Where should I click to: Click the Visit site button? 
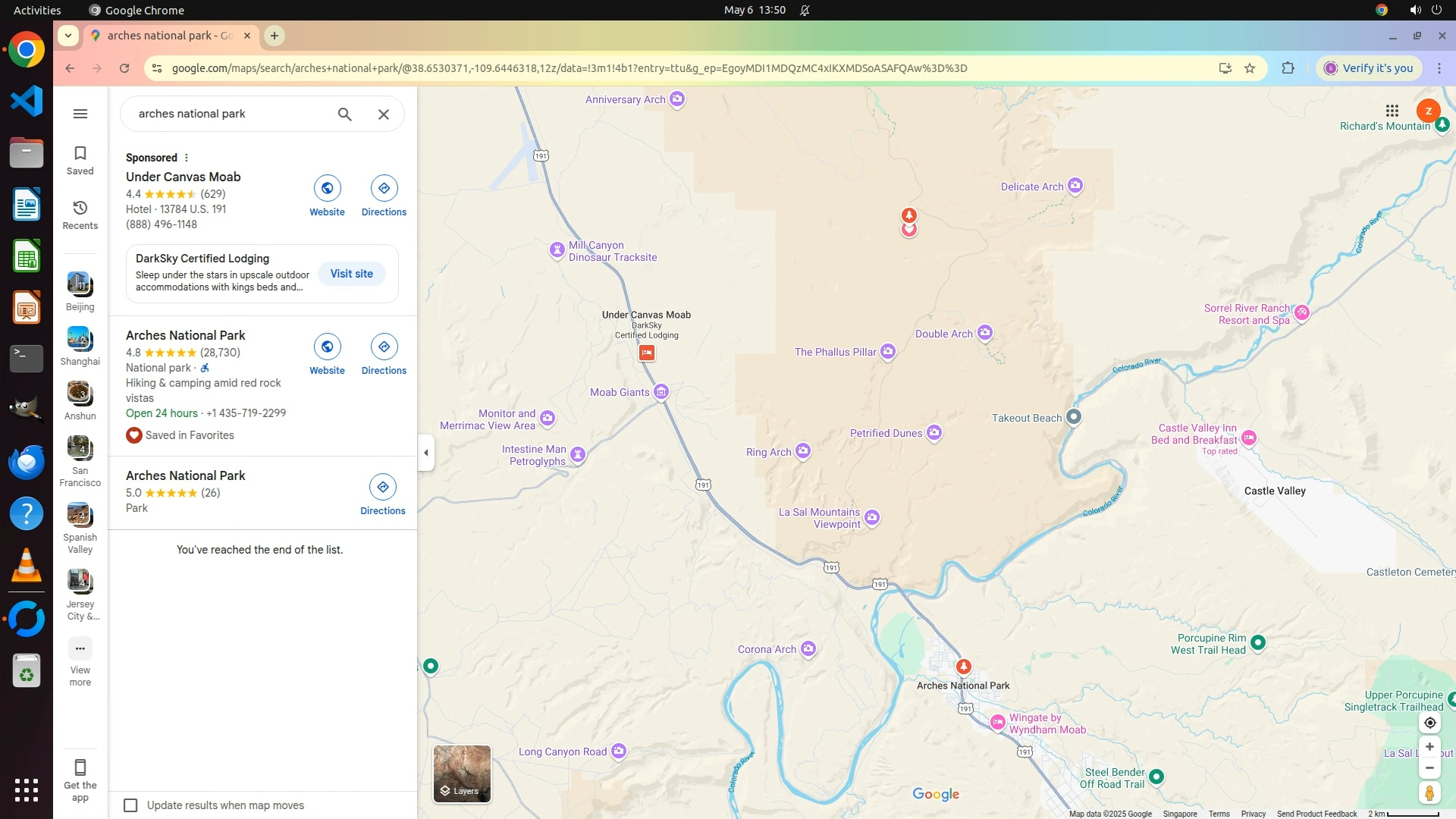pos(351,274)
